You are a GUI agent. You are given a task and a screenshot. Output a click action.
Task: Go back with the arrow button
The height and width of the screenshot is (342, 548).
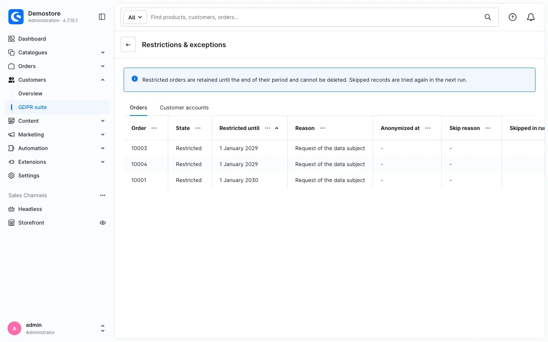click(x=128, y=45)
